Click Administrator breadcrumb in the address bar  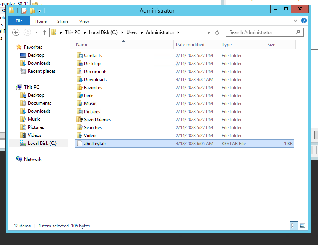coord(160,32)
